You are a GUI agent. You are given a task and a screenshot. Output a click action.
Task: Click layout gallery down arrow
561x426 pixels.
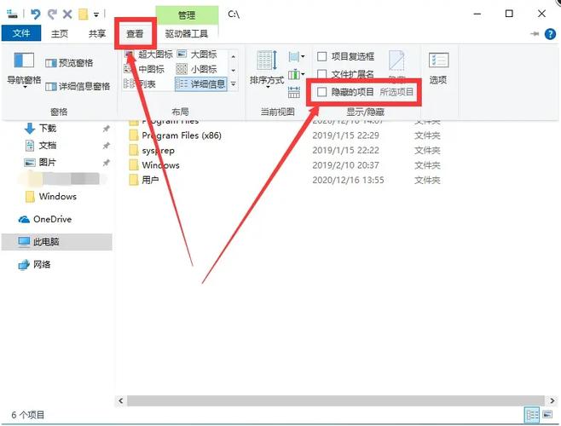coord(234,71)
